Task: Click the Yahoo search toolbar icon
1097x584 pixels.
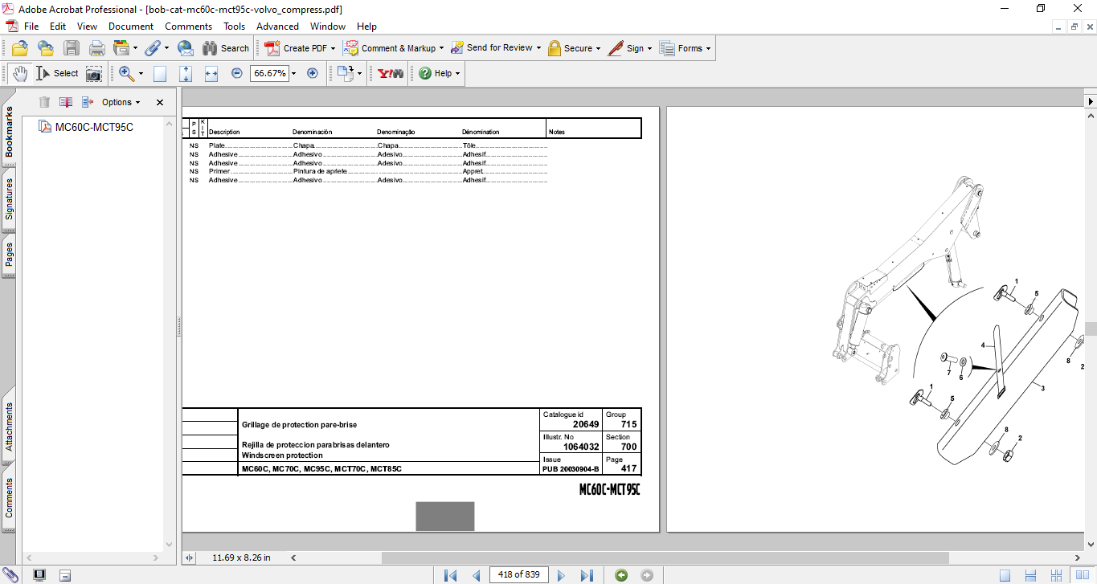Action: point(391,73)
